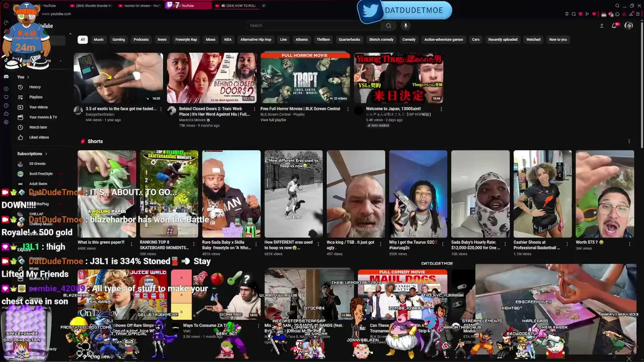Viewport: 644px width, 362px height.
Task: Select the Sketch comedy filter chip
Action: (x=381, y=40)
